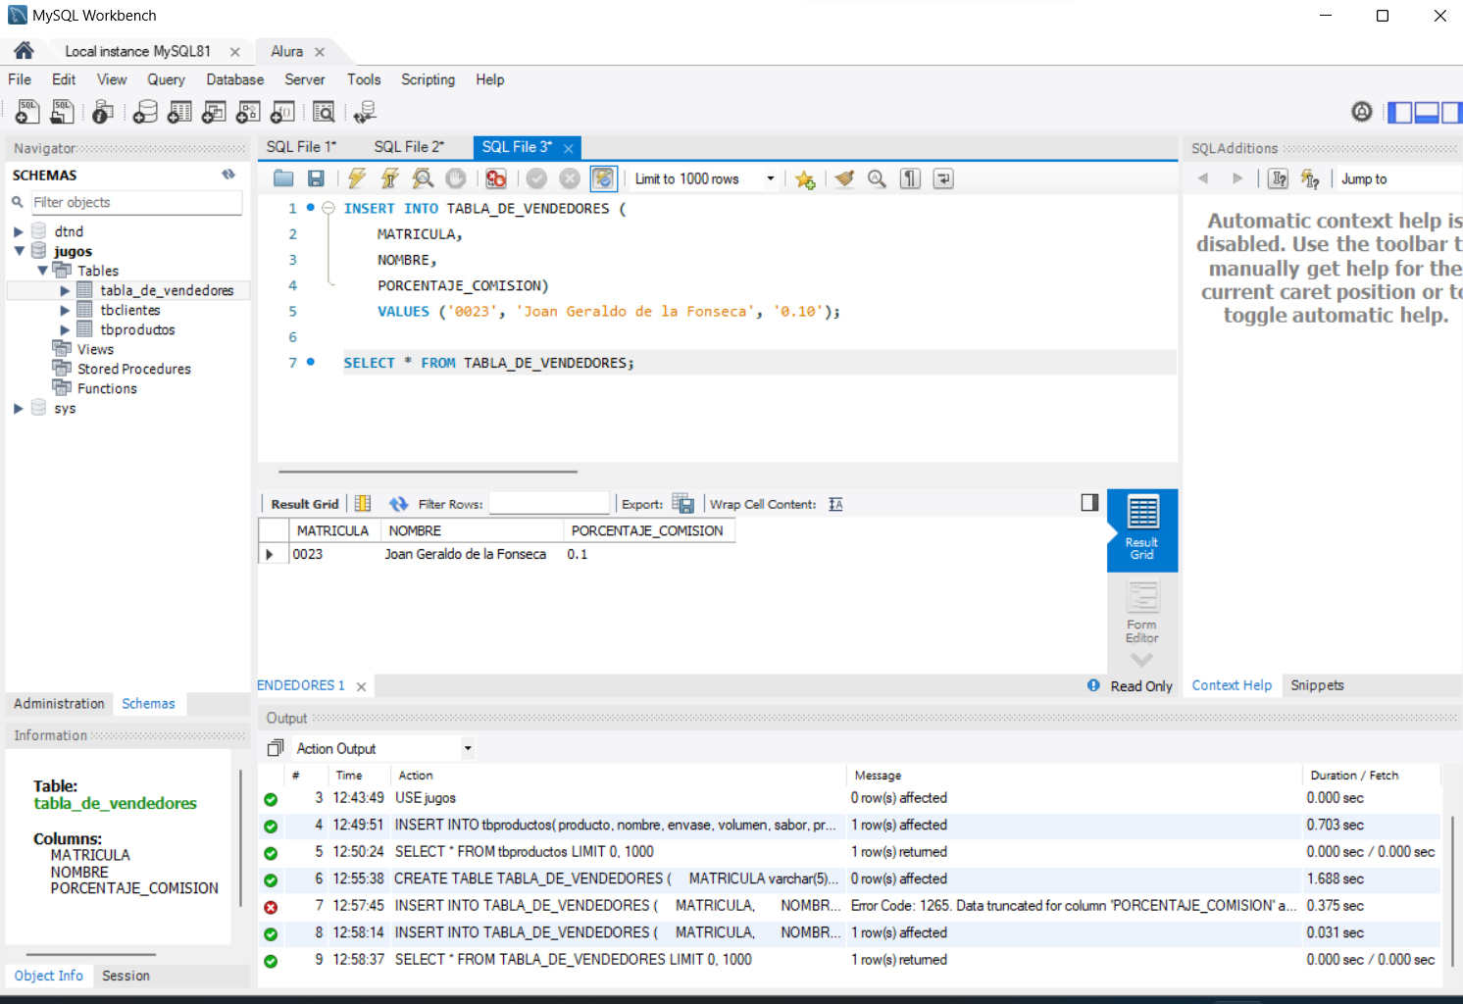Expand the sys schema
The height and width of the screenshot is (1004, 1463).
pos(18,408)
